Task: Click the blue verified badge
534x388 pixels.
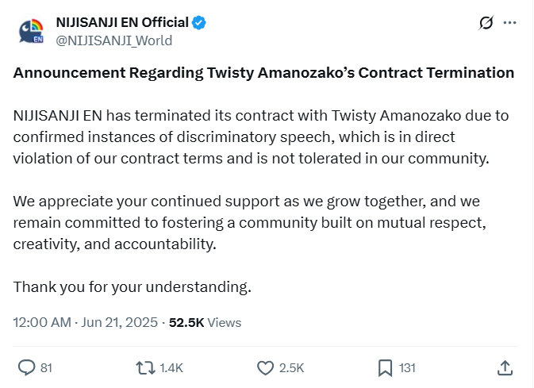Action: point(198,23)
